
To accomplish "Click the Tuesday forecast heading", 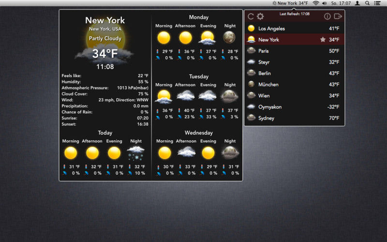I will (x=199, y=76).
